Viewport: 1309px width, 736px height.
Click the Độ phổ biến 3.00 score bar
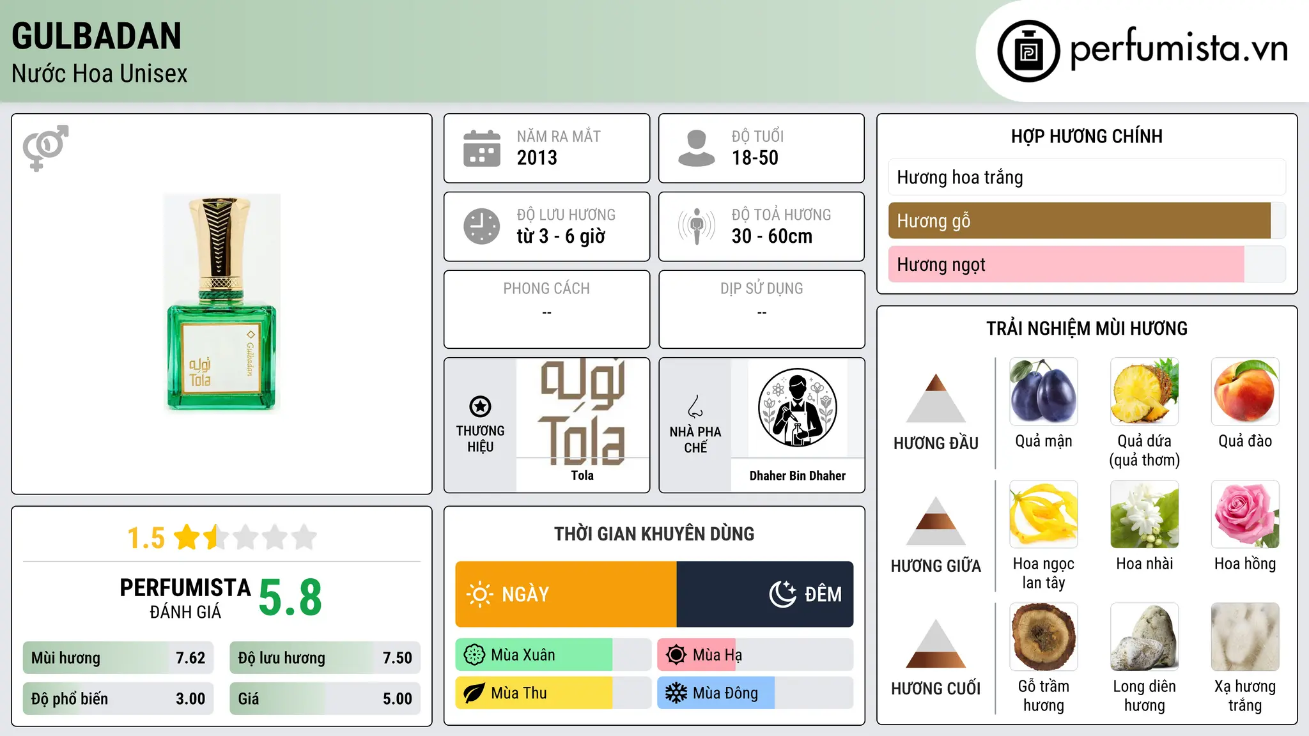coord(118,699)
